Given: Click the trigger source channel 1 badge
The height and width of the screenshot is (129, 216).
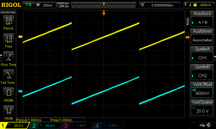Looking at the screenshot, I should click(x=195, y=5).
